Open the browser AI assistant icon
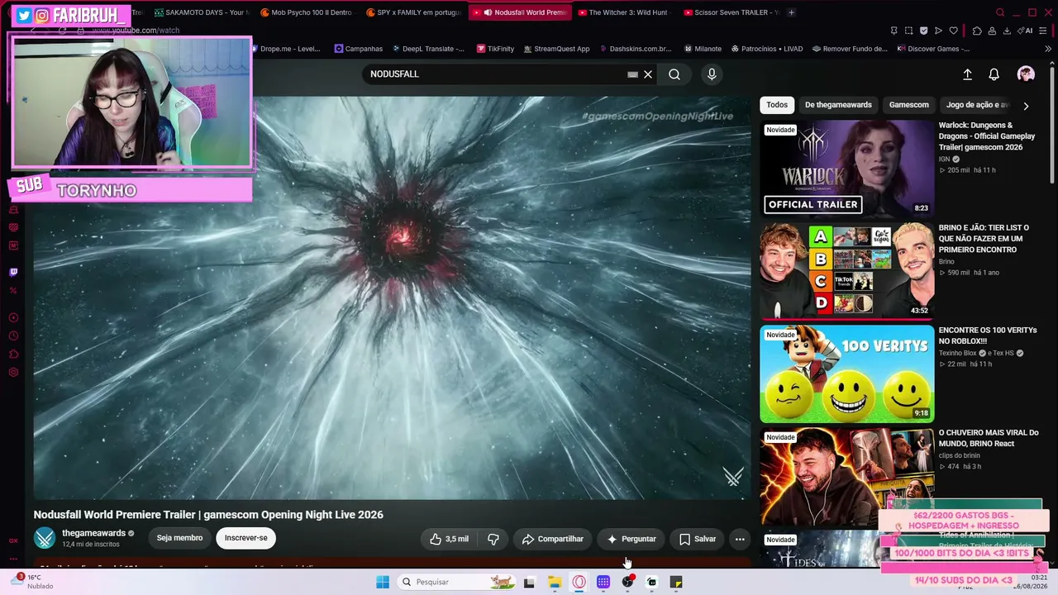Viewport: 1058px width, 595px height. [1025, 31]
